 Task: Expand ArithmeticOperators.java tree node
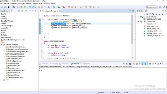click(4, 47)
